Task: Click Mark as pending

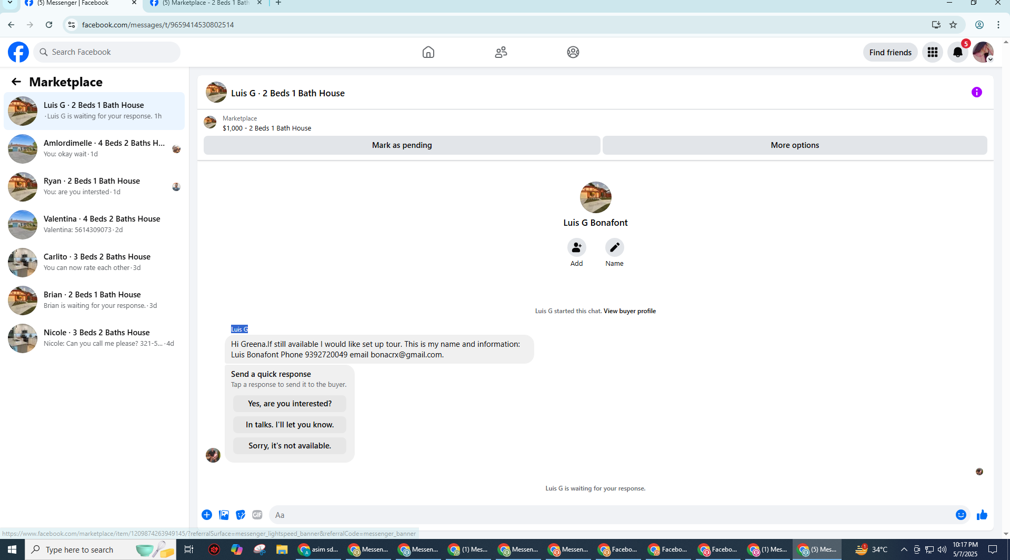Action: click(x=402, y=145)
